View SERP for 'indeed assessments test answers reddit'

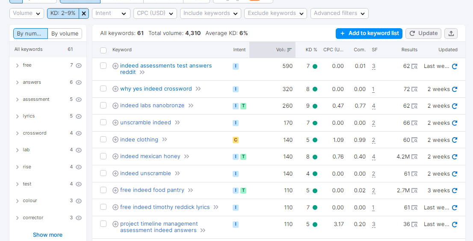pyautogui.click(x=414, y=66)
